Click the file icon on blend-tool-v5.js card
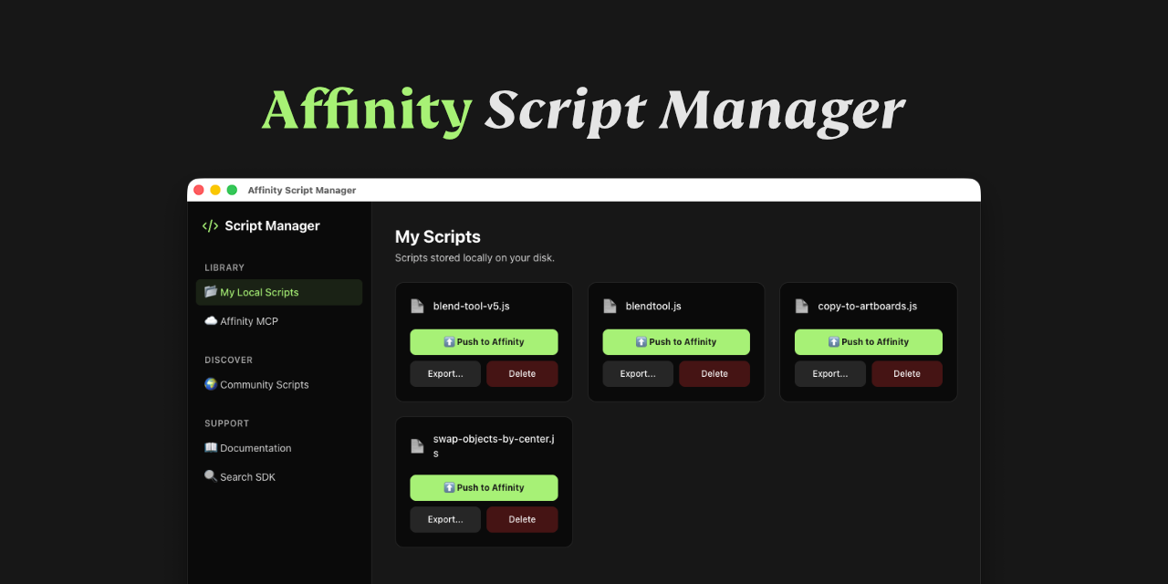This screenshot has height=584, width=1168. point(417,306)
